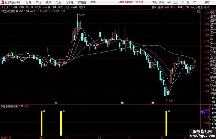Click the third yellow 底 signal bar
The image size is (216, 139).
(x=166, y=123)
